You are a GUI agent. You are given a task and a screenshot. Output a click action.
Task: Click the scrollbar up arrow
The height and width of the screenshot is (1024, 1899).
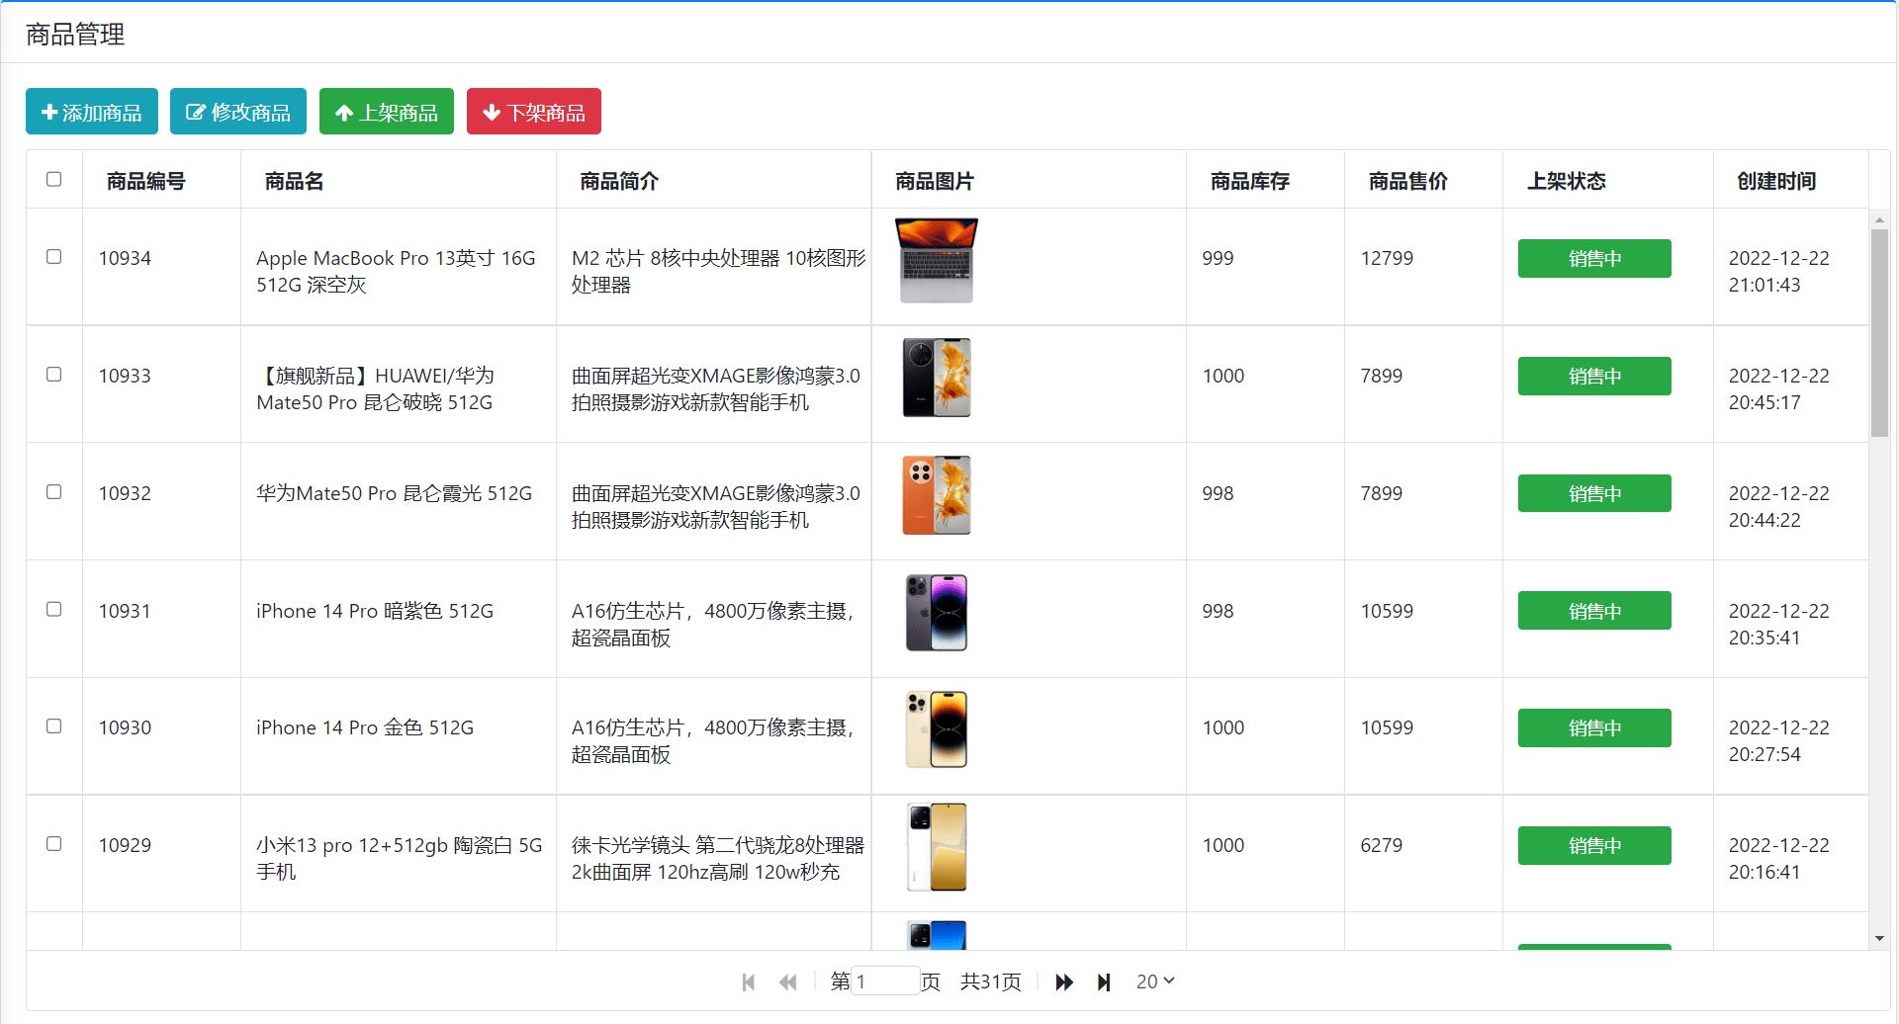click(x=1879, y=219)
